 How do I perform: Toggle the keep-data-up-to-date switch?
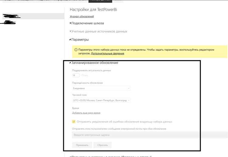point(76,75)
